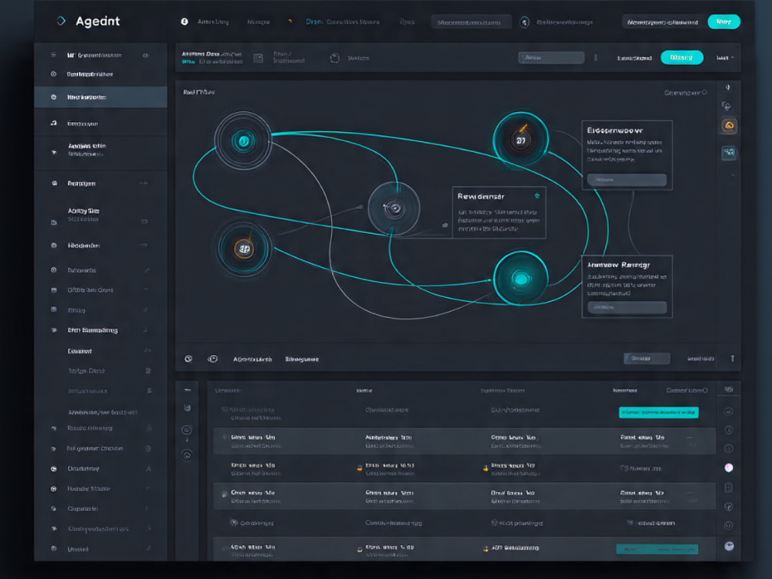Click the chat bubble icon in canvas footer
This screenshot has width=772, height=579.
(x=213, y=359)
